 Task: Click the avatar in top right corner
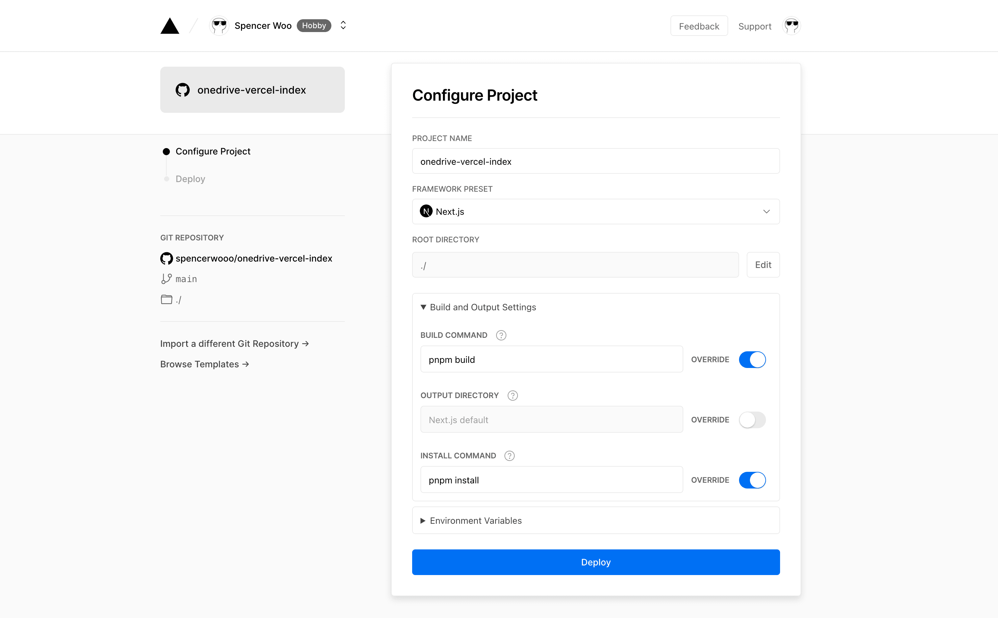[x=791, y=25]
